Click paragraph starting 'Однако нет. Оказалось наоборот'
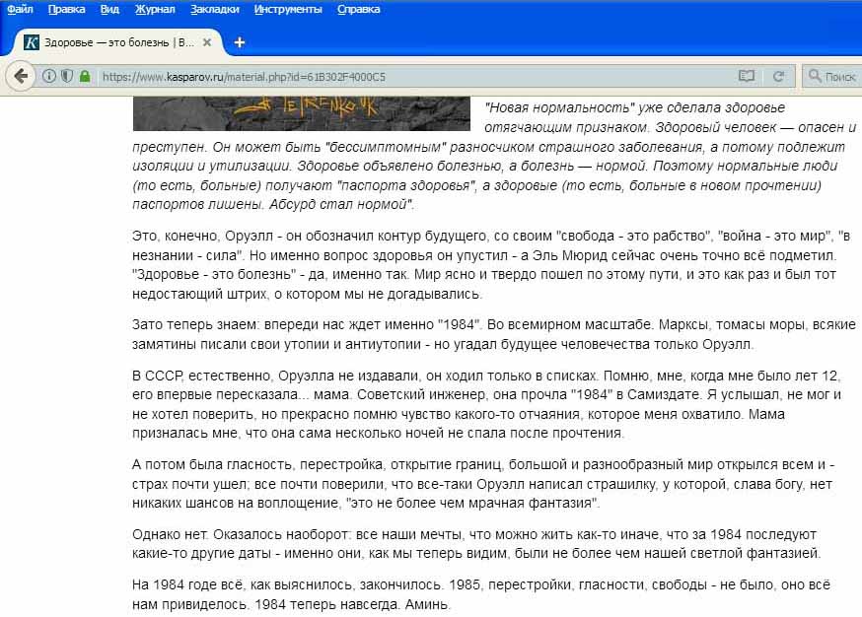Viewport: 862px width, 617px height. 476,543
